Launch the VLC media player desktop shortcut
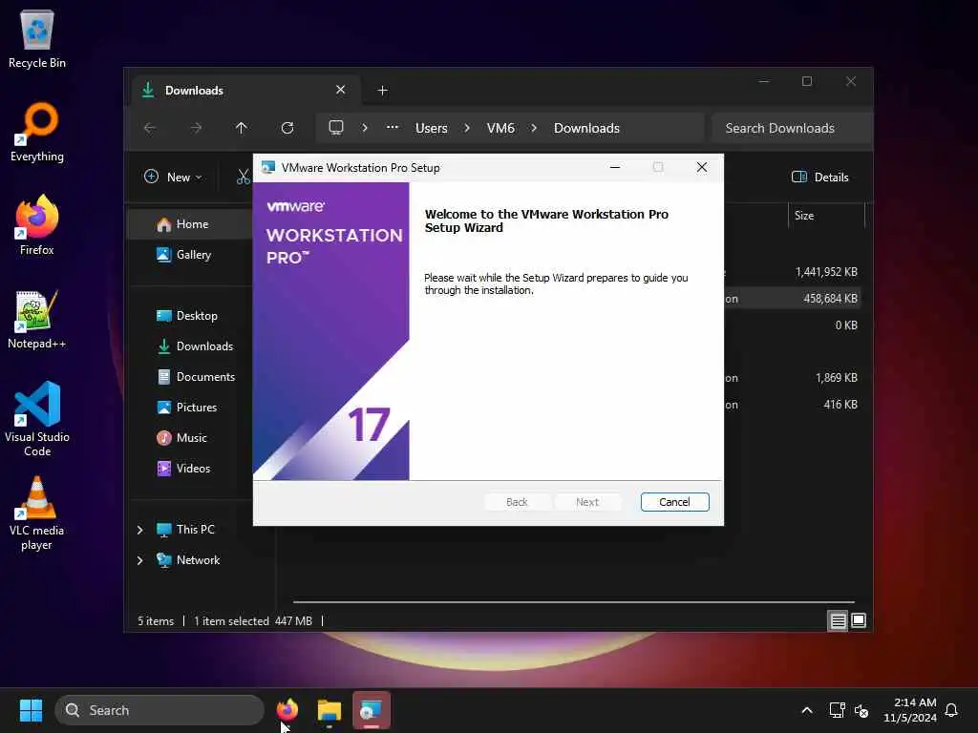The height and width of the screenshot is (733, 978). pyautogui.click(x=37, y=513)
